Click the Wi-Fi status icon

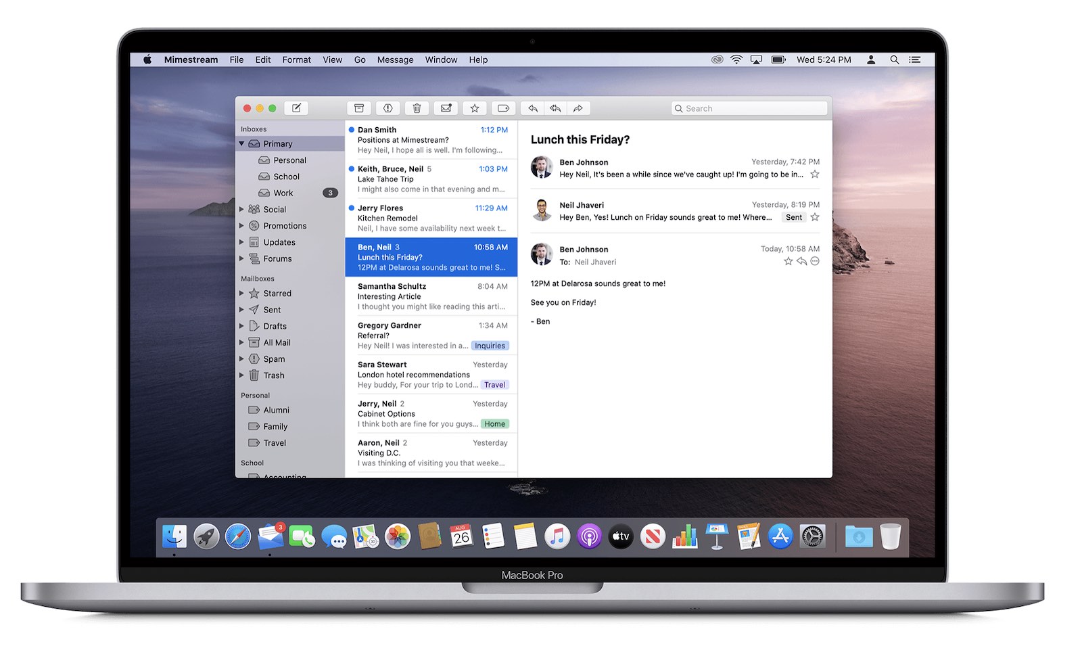pos(736,60)
